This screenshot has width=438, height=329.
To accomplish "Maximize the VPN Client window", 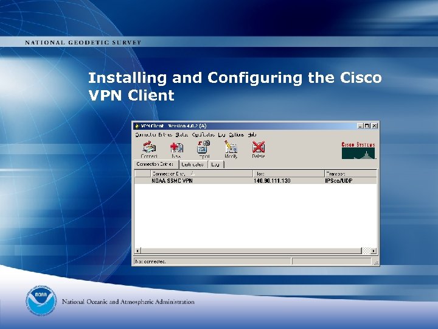I will [x=367, y=126].
